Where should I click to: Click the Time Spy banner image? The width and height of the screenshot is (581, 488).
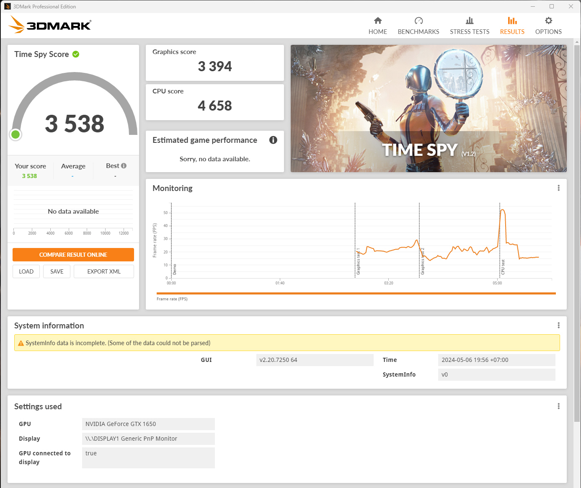(428, 108)
